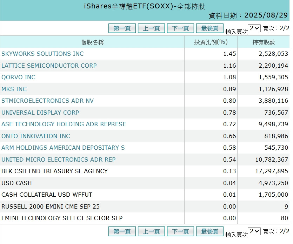Select the 0.13 percentage value
This screenshot has height=244, width=293.
(229, 171)
